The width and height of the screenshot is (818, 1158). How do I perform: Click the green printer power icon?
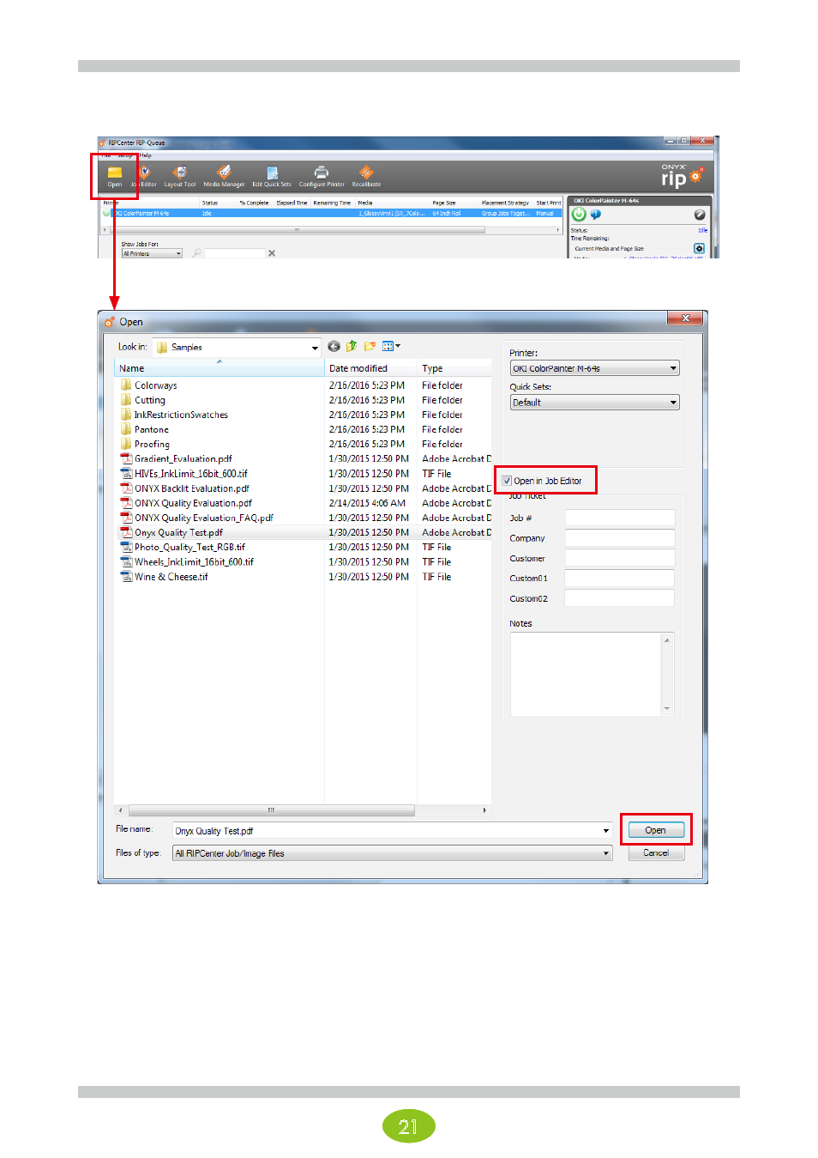pos(579,215)
